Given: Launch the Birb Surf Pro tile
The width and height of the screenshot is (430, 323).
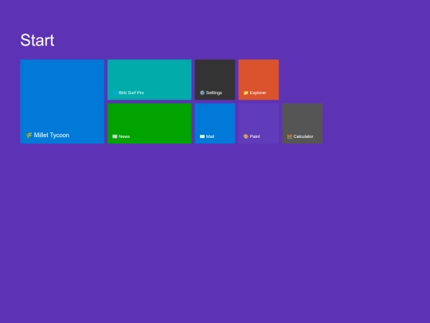Looking at the screenshot, I should 150,80.
